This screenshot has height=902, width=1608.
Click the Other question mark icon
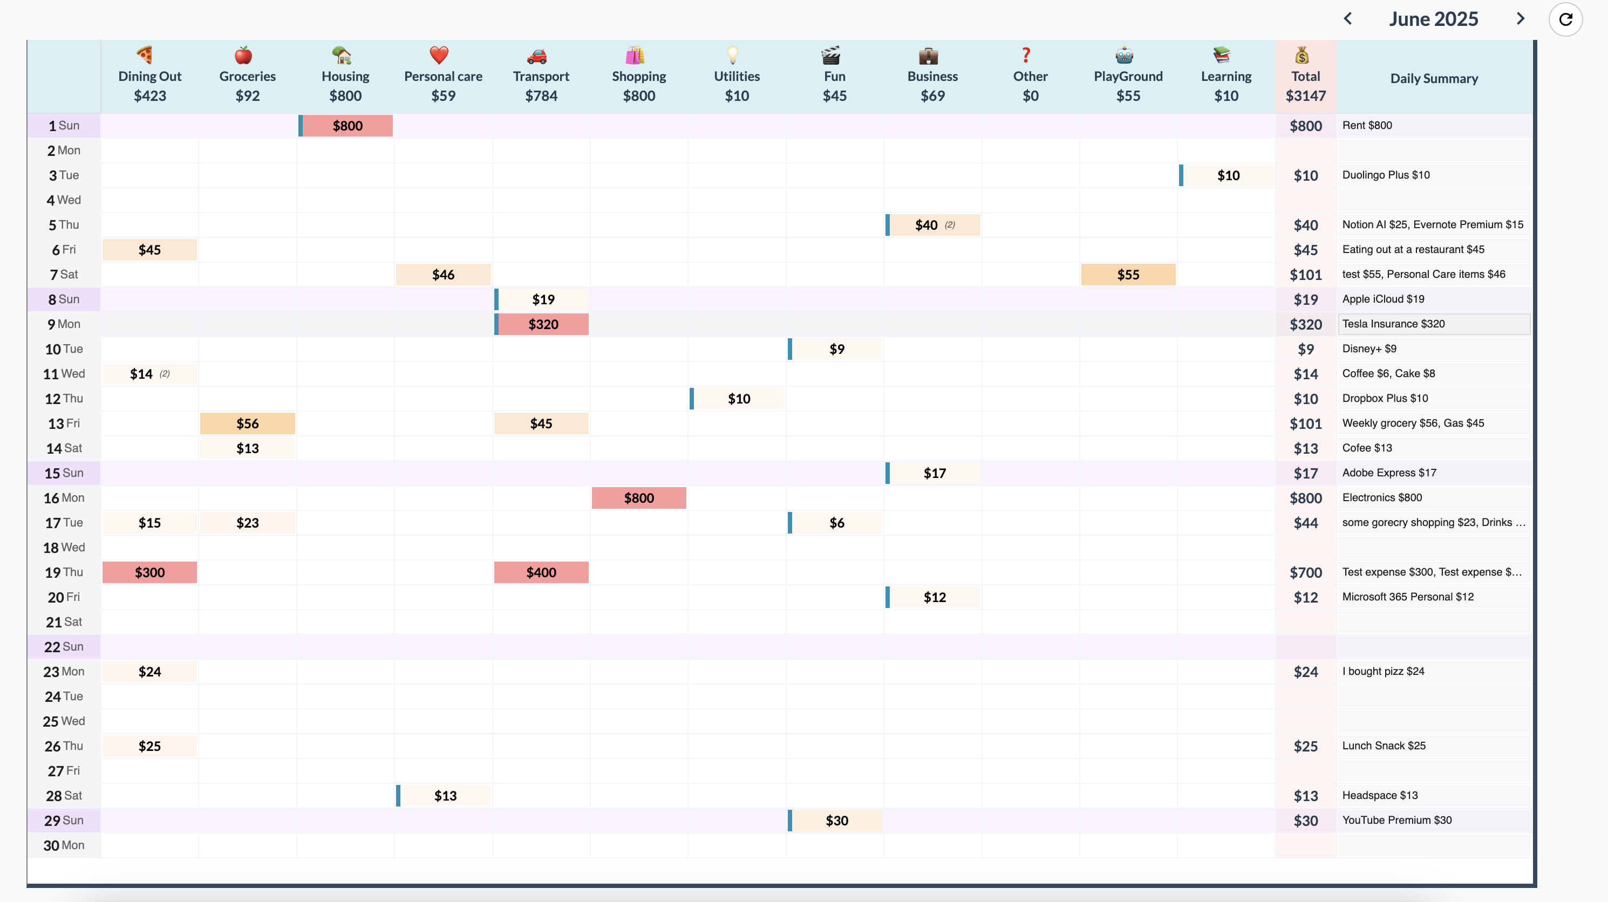point(1026,55)
